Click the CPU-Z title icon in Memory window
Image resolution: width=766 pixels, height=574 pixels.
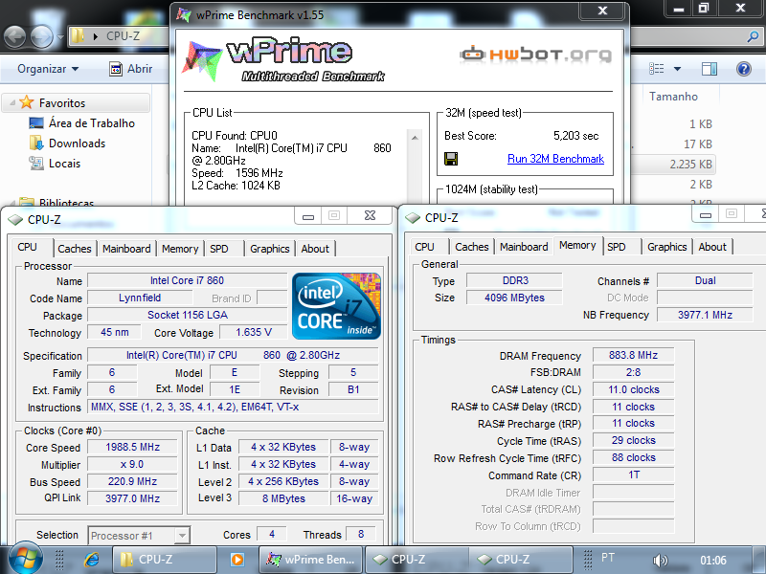tap(413, 218)
